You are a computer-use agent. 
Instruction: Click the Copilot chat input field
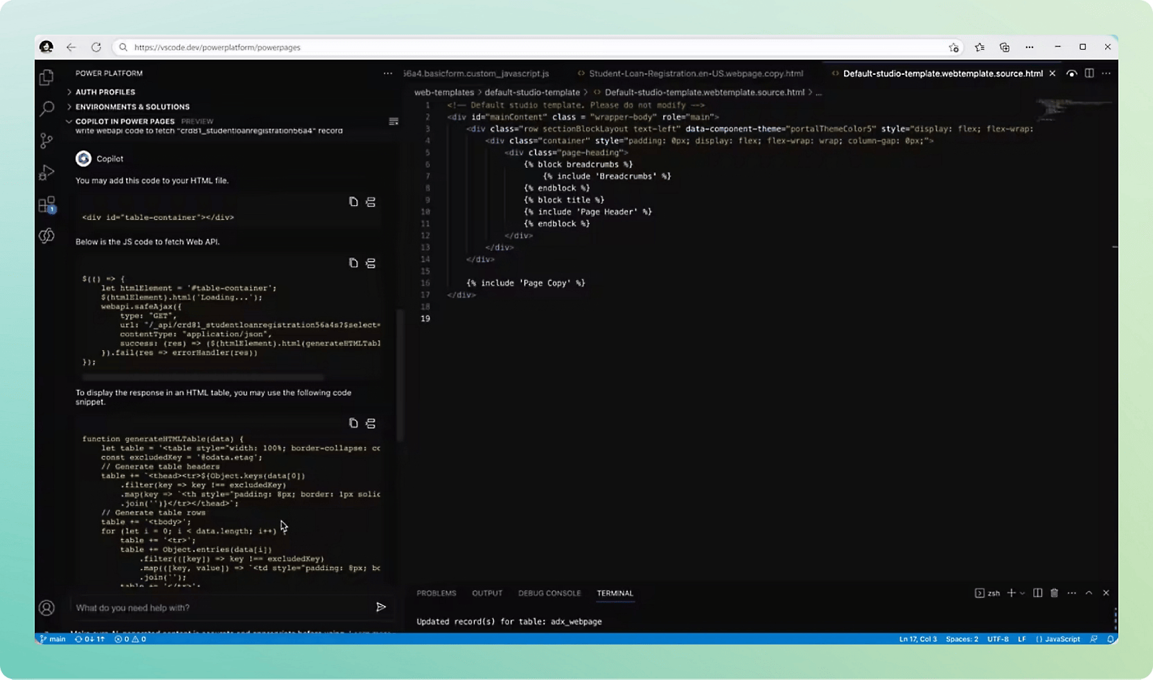pyautogui.click(x=222, y=608)
